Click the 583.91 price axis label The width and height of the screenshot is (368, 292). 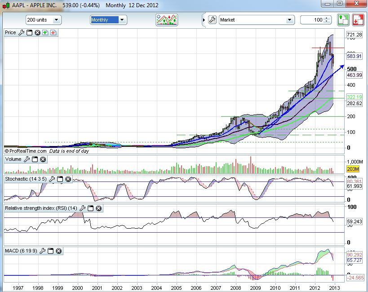[355, 56]
